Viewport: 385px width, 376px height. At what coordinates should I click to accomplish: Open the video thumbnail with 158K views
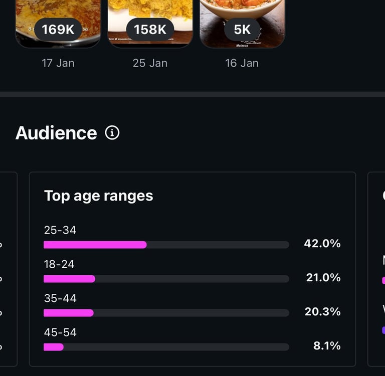(150, 23)
